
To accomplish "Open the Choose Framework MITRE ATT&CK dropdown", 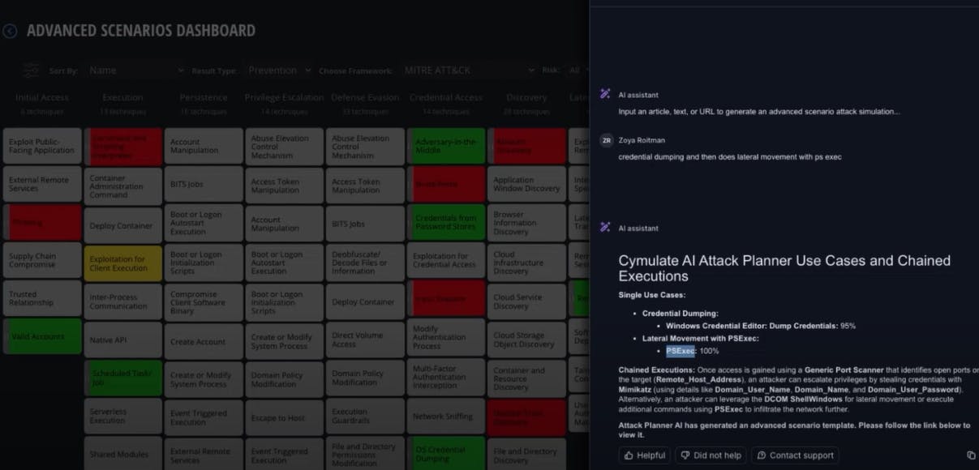I will coord(469,70).
